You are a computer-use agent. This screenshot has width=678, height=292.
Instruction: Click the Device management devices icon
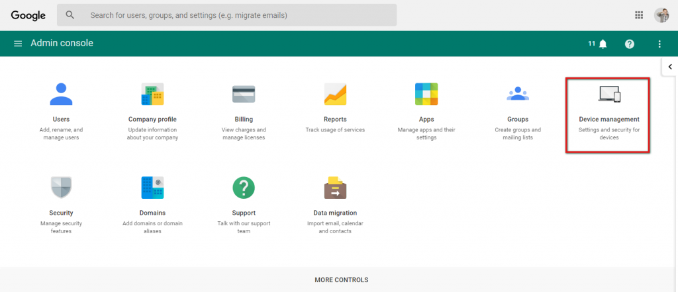click(609, 94)
